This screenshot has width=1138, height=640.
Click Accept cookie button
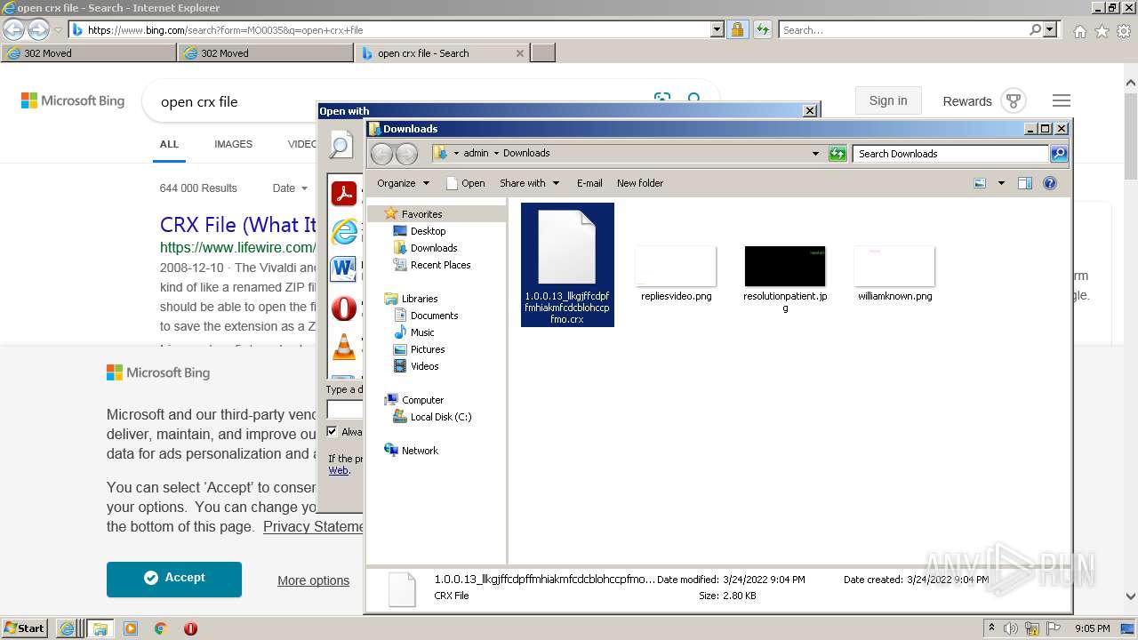coord(174,579)
